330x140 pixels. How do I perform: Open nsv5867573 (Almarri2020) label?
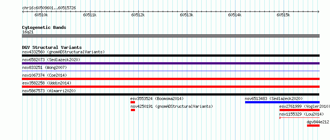click(49, 91)
